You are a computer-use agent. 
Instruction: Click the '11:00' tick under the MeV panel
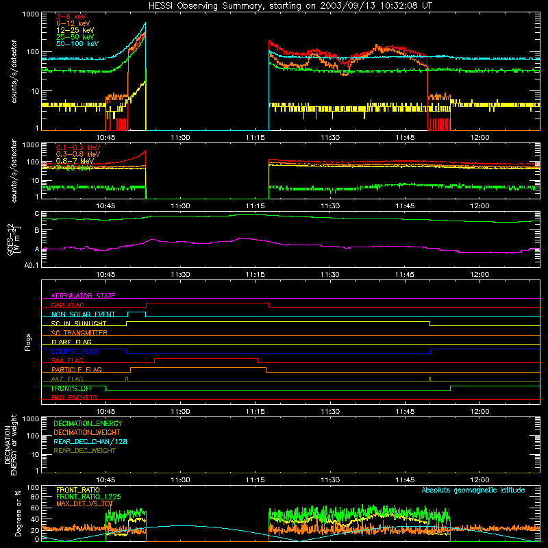coord(180,206)
